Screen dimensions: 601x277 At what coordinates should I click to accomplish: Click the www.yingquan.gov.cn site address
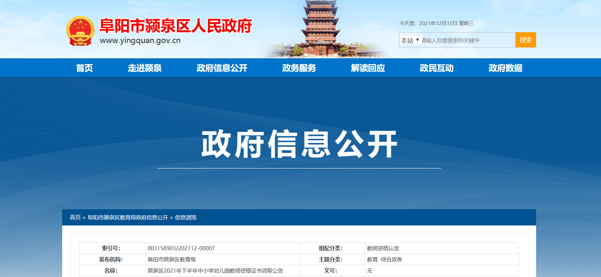pyautogui.click(x=140, y=40)
